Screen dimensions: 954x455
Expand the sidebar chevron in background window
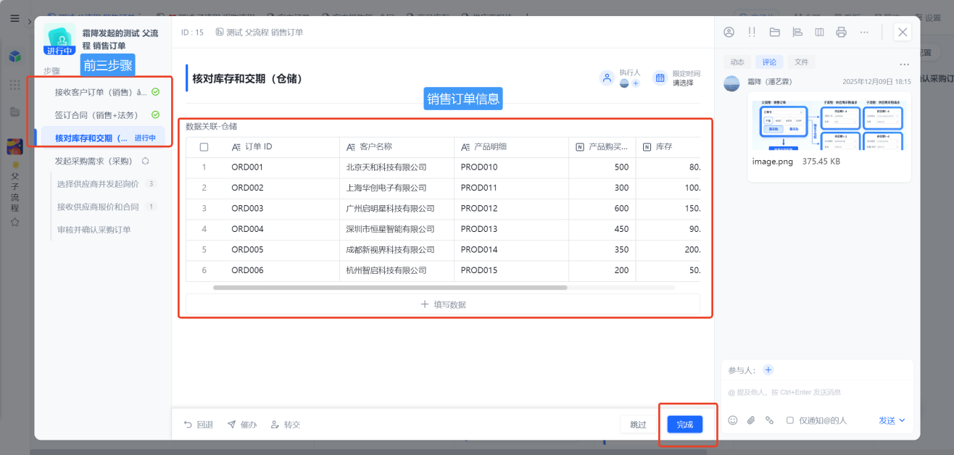click(x=30, y=22)
